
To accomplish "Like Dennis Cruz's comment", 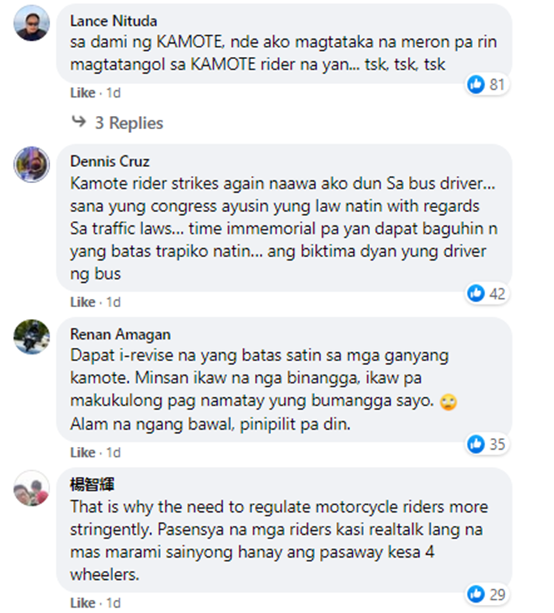I will (x=83, y=302).
